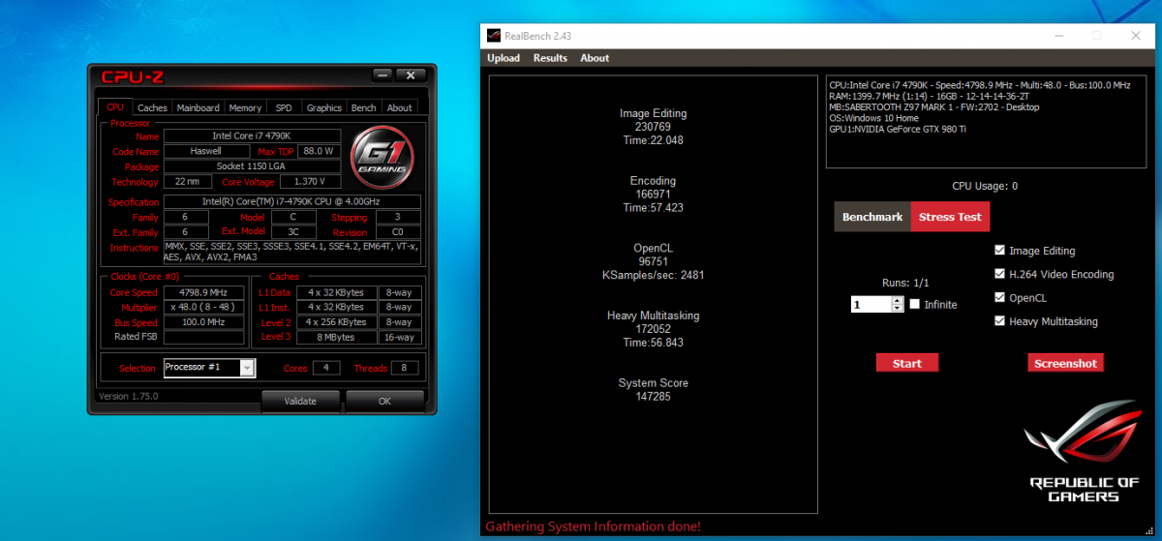Click the Heavy Multitasking score 172052
Screen dimensions: 1162x541
click(653, 329)
